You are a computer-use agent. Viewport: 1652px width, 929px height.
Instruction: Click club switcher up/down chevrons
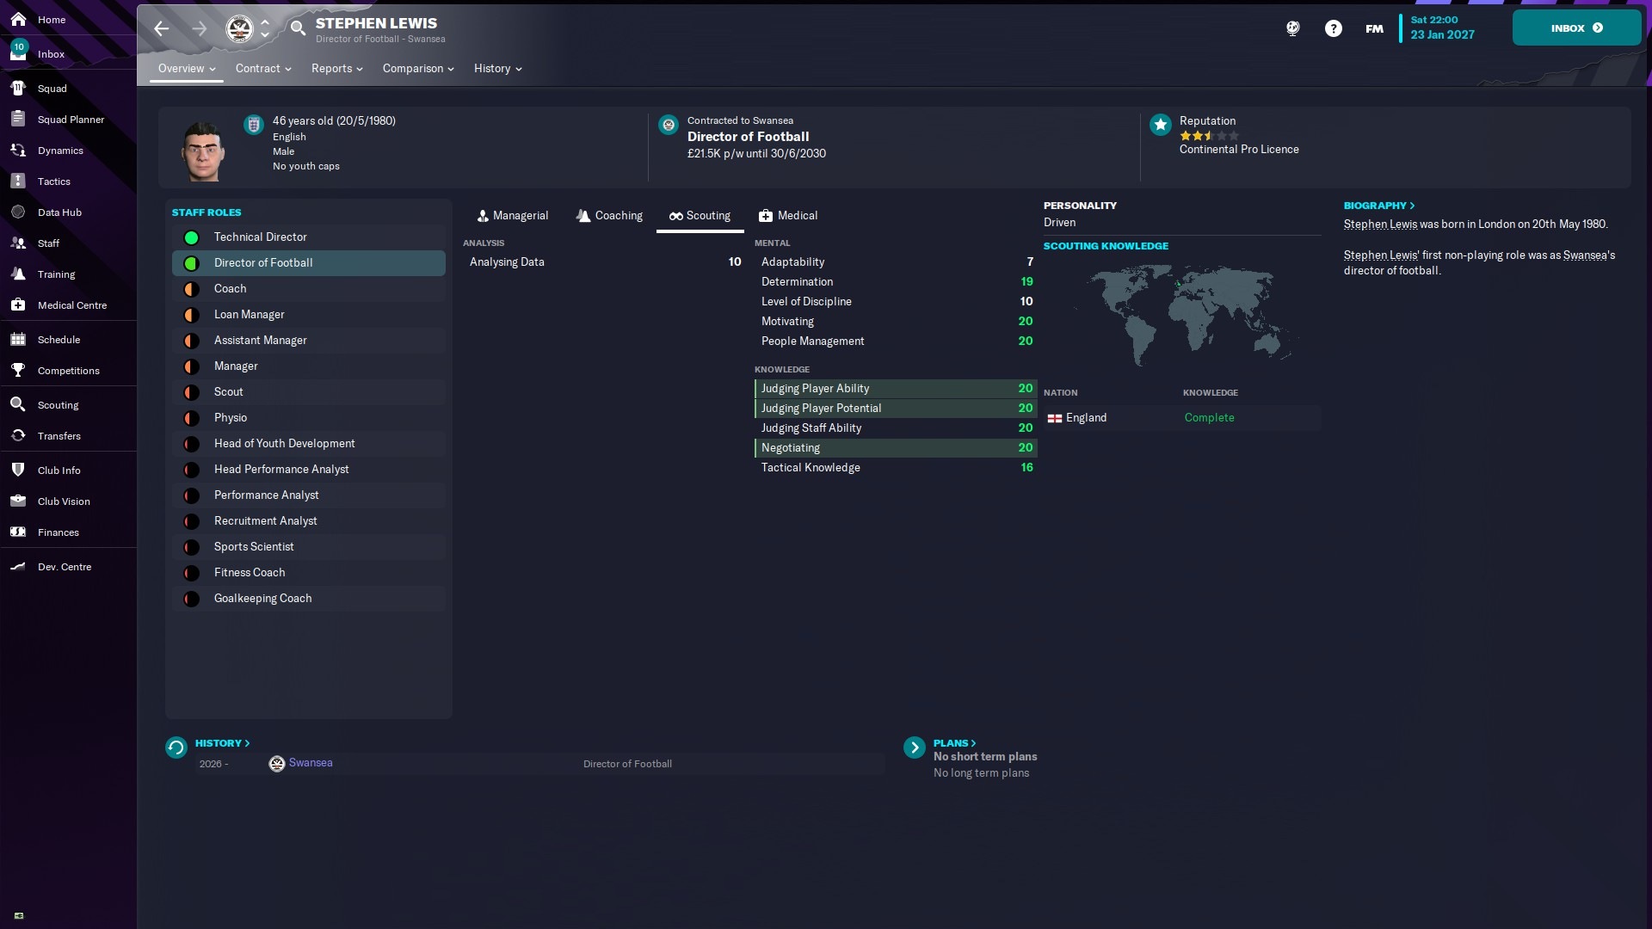pyautogui.click(x=265, y=28)
